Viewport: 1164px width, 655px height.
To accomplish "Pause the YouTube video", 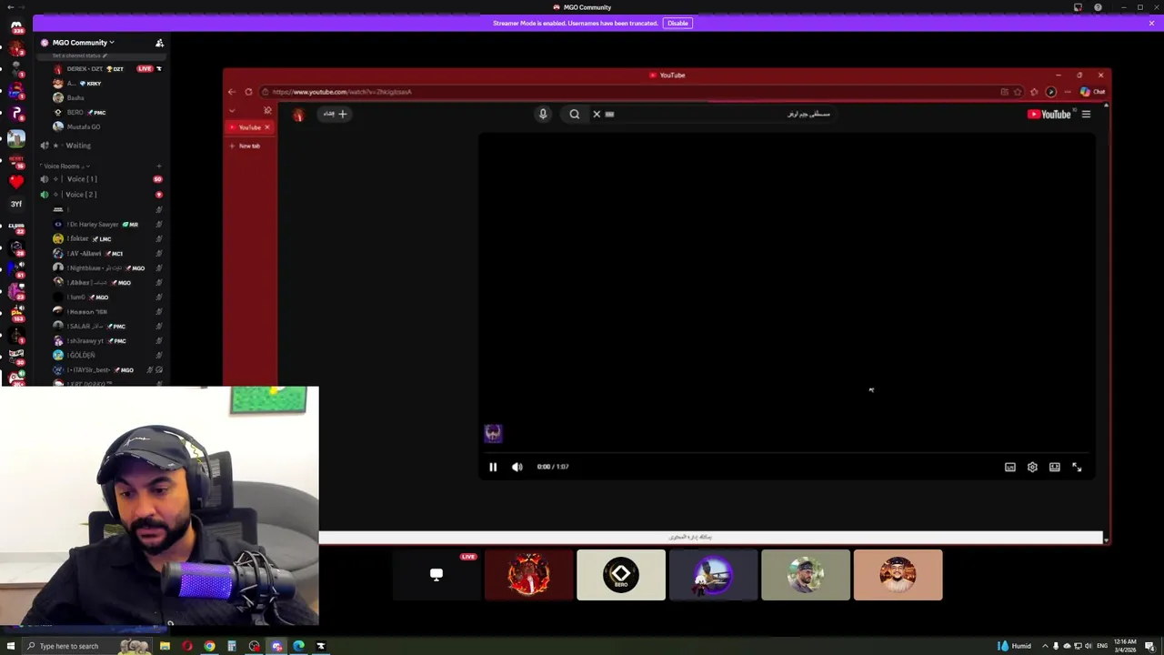I will (493, 467).
